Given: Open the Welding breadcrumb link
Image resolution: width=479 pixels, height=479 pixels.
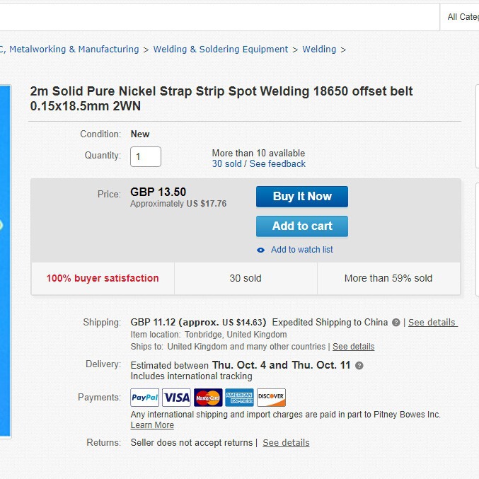Looking at the screenshot, I should coord(319,50).
